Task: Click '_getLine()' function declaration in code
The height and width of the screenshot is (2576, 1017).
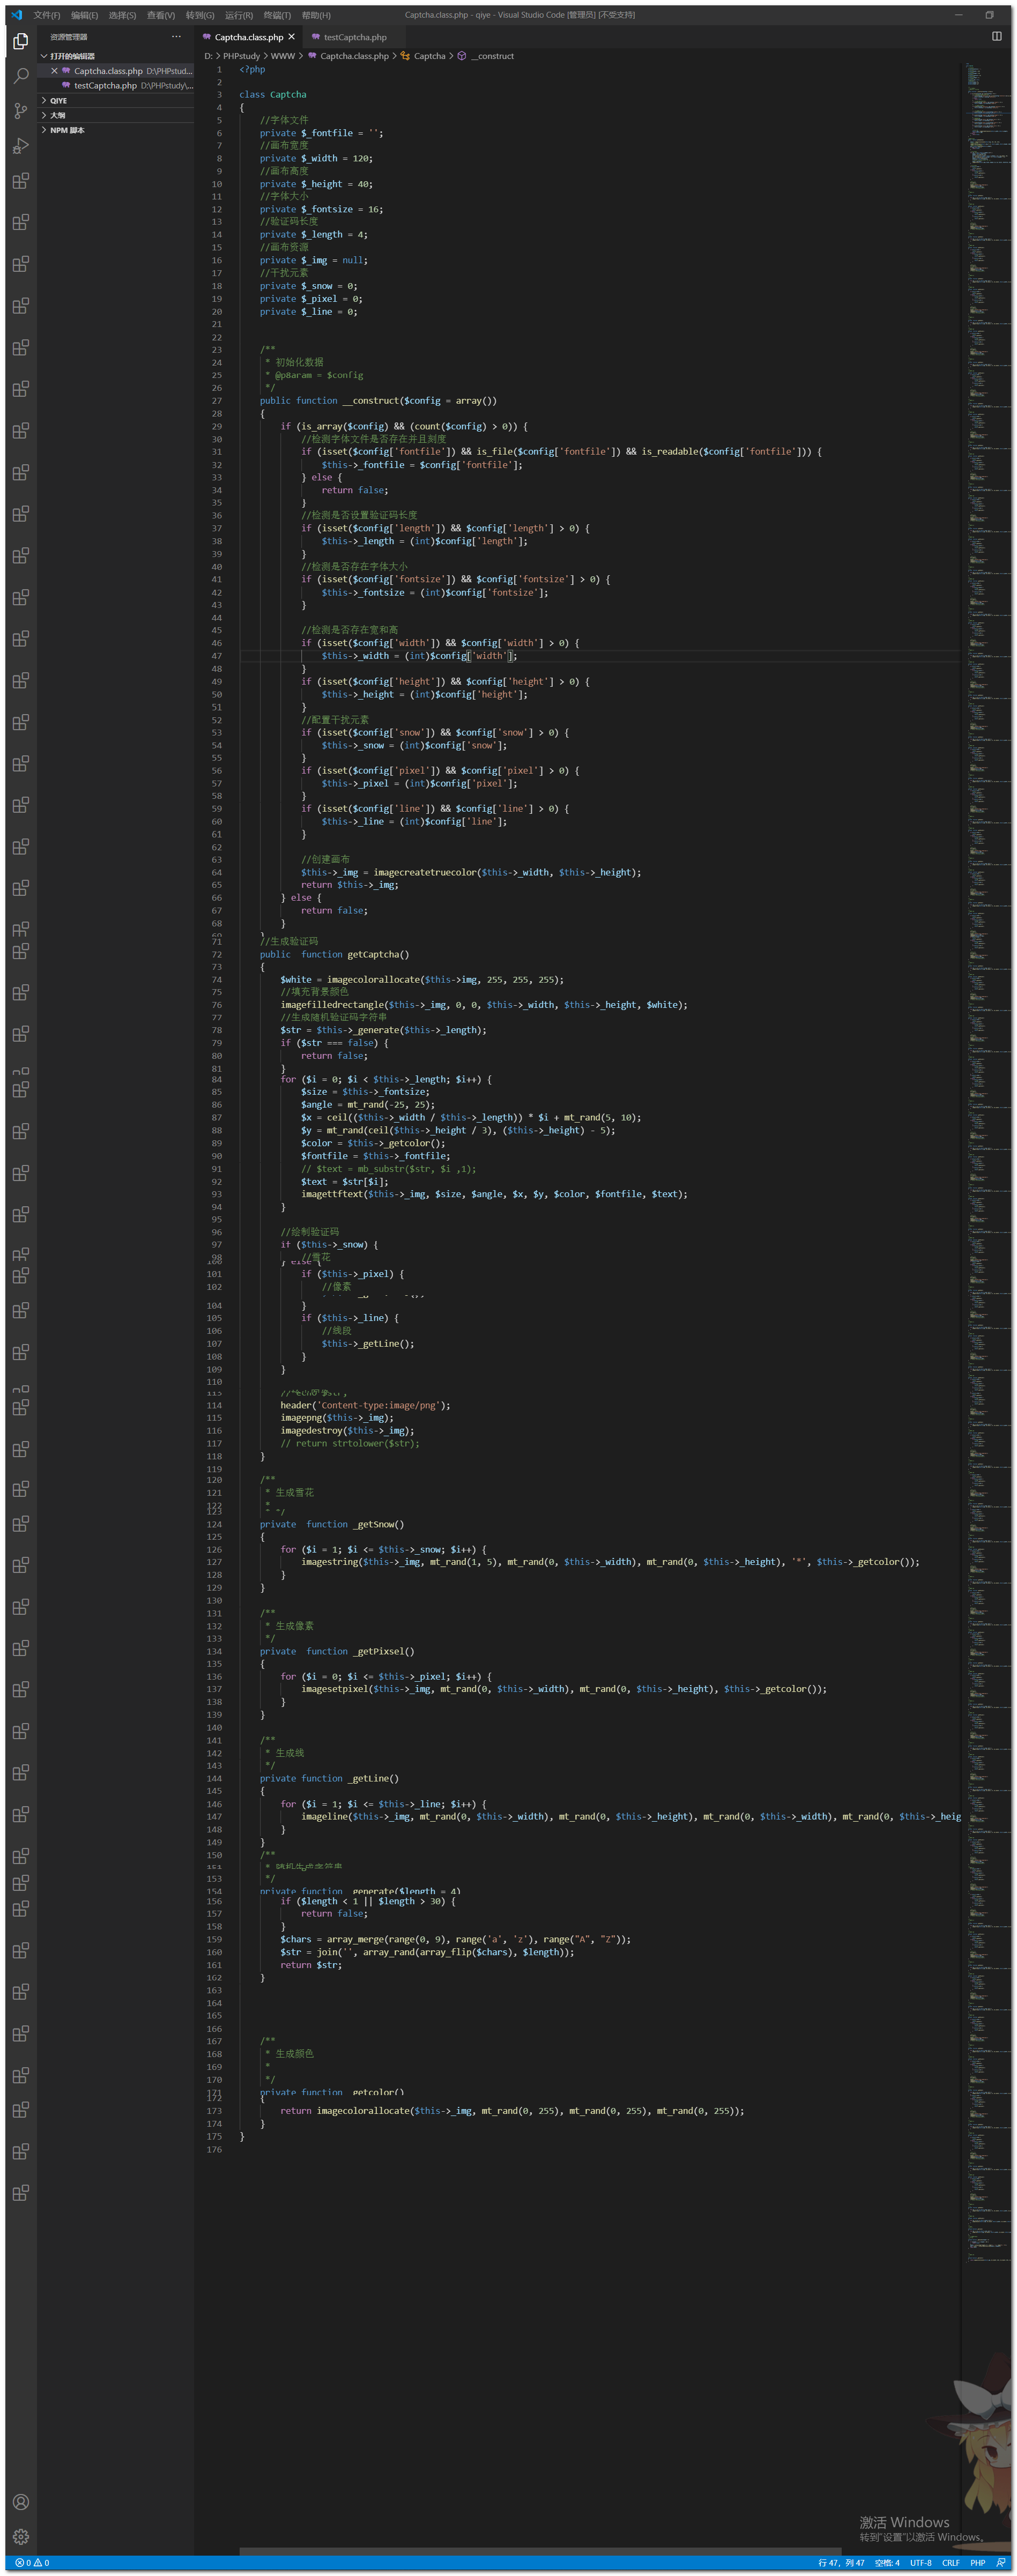Action: point(372,1778)
